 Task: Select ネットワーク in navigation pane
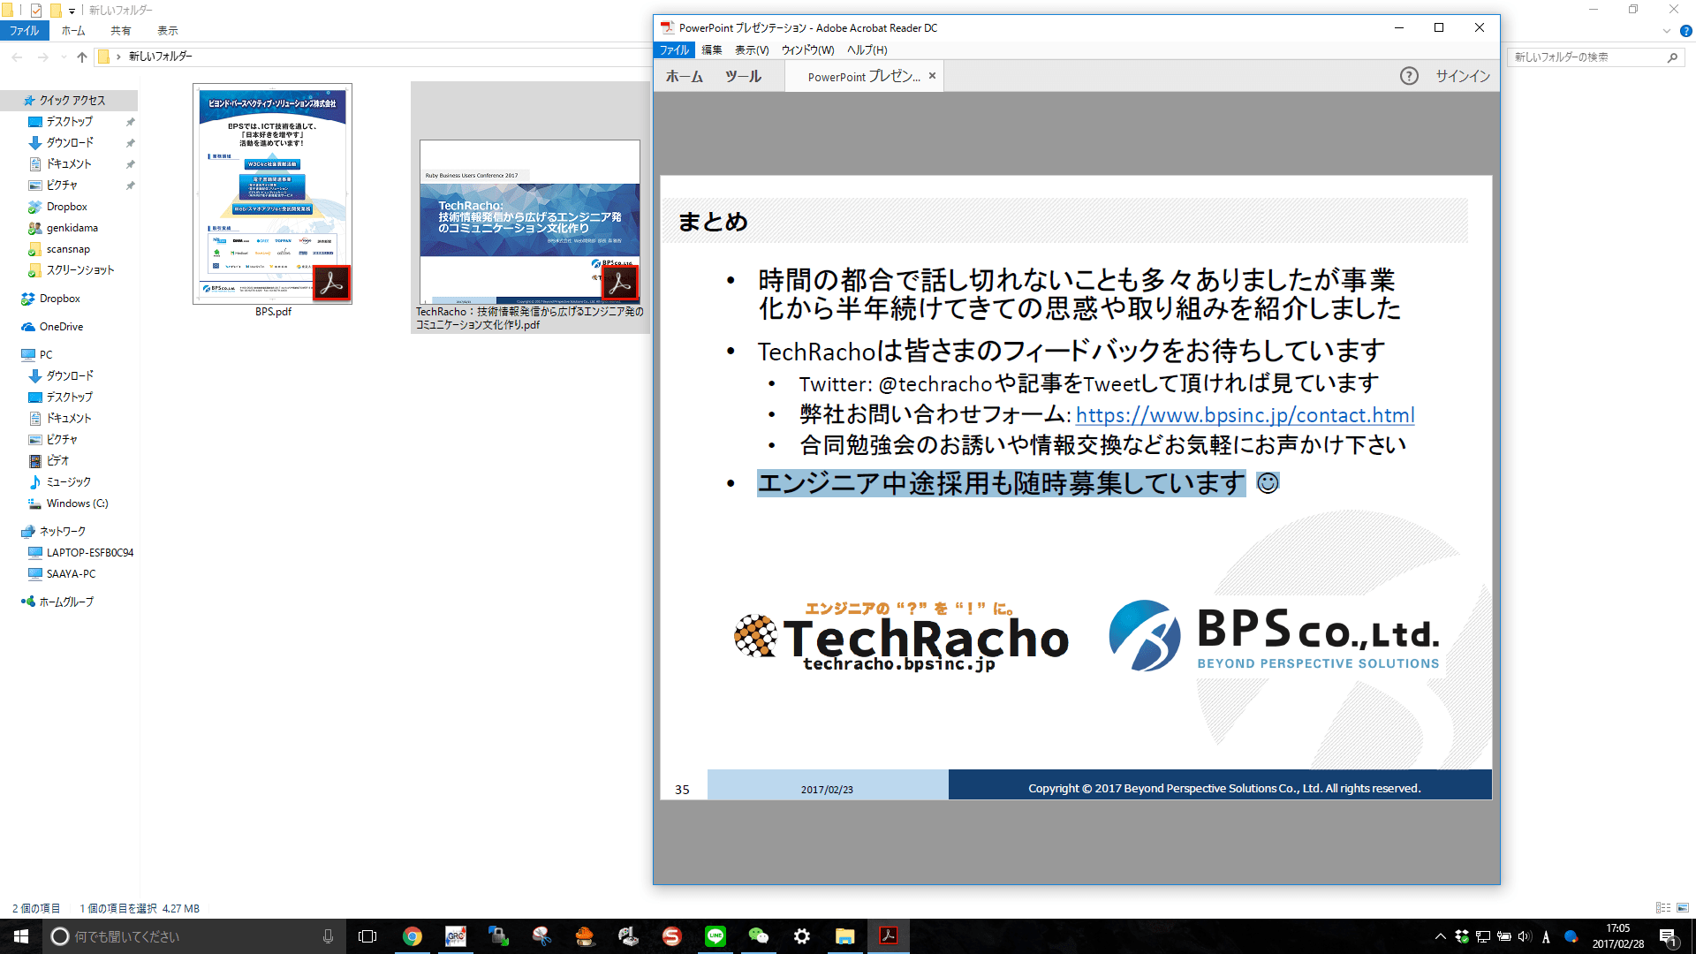[x=62, y=532]
